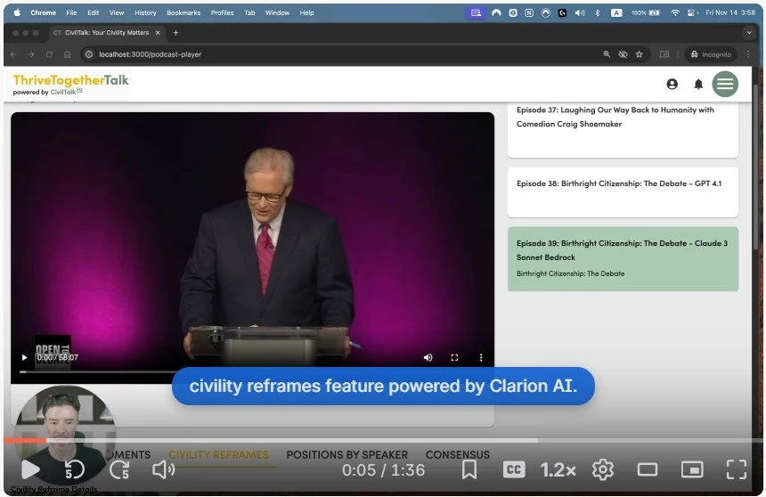The image size is (766, 497).
Task: Toggle recording volume speaker icon
Action: click(x=164, y=469)
